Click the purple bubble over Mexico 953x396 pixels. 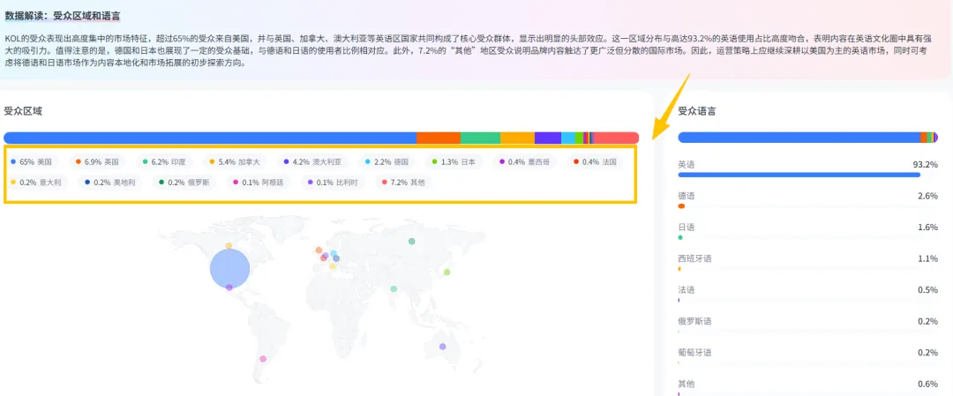point(229,288)
